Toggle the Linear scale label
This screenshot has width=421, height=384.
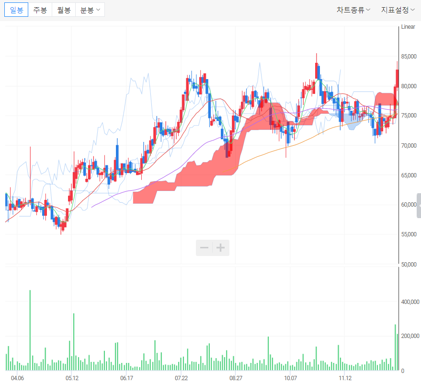pyautogui.click(x=408, y=26)
